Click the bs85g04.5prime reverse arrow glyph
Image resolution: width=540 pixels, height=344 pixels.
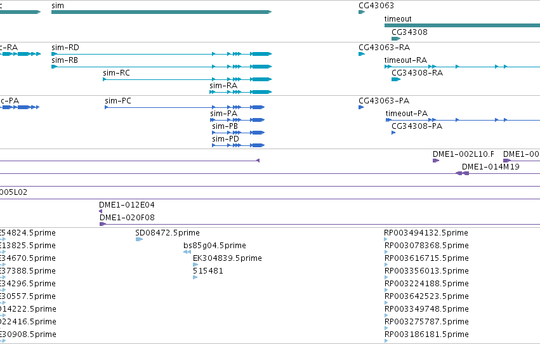tap(187, 252)
